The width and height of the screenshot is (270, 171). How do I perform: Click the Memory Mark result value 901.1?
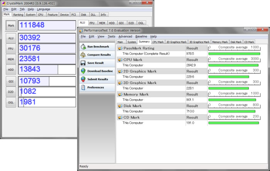coord(190,100)
